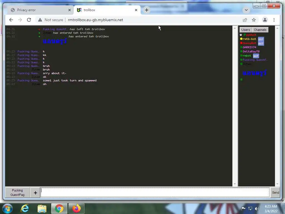Expand the tab search chevron

[x=246, y=10]
